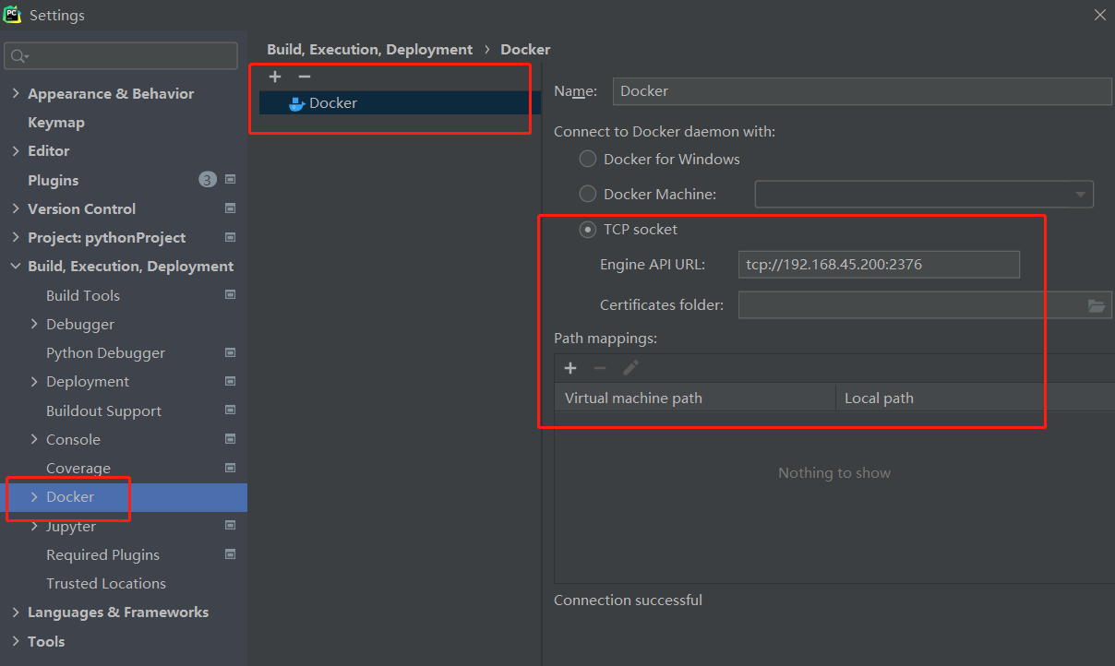Select TCP socket connection option
The image size is (1115, 666).
point(588,230)
